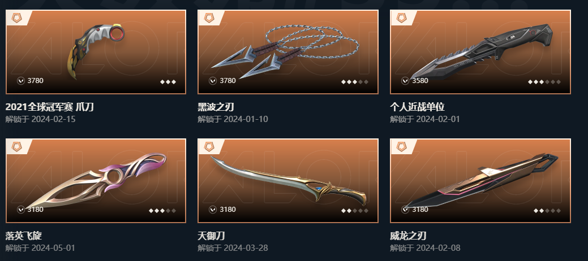Image resolution: width=588 pixels, height=261 pixels.
Task: Click the 天御刀 skin name
Action: click(211, 236)
